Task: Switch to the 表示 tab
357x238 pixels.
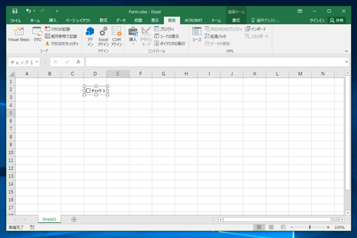Action: click(x=155, y=20)
